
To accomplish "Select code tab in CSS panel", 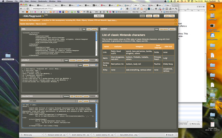I will pyautogui.click(x=80, y=65).
